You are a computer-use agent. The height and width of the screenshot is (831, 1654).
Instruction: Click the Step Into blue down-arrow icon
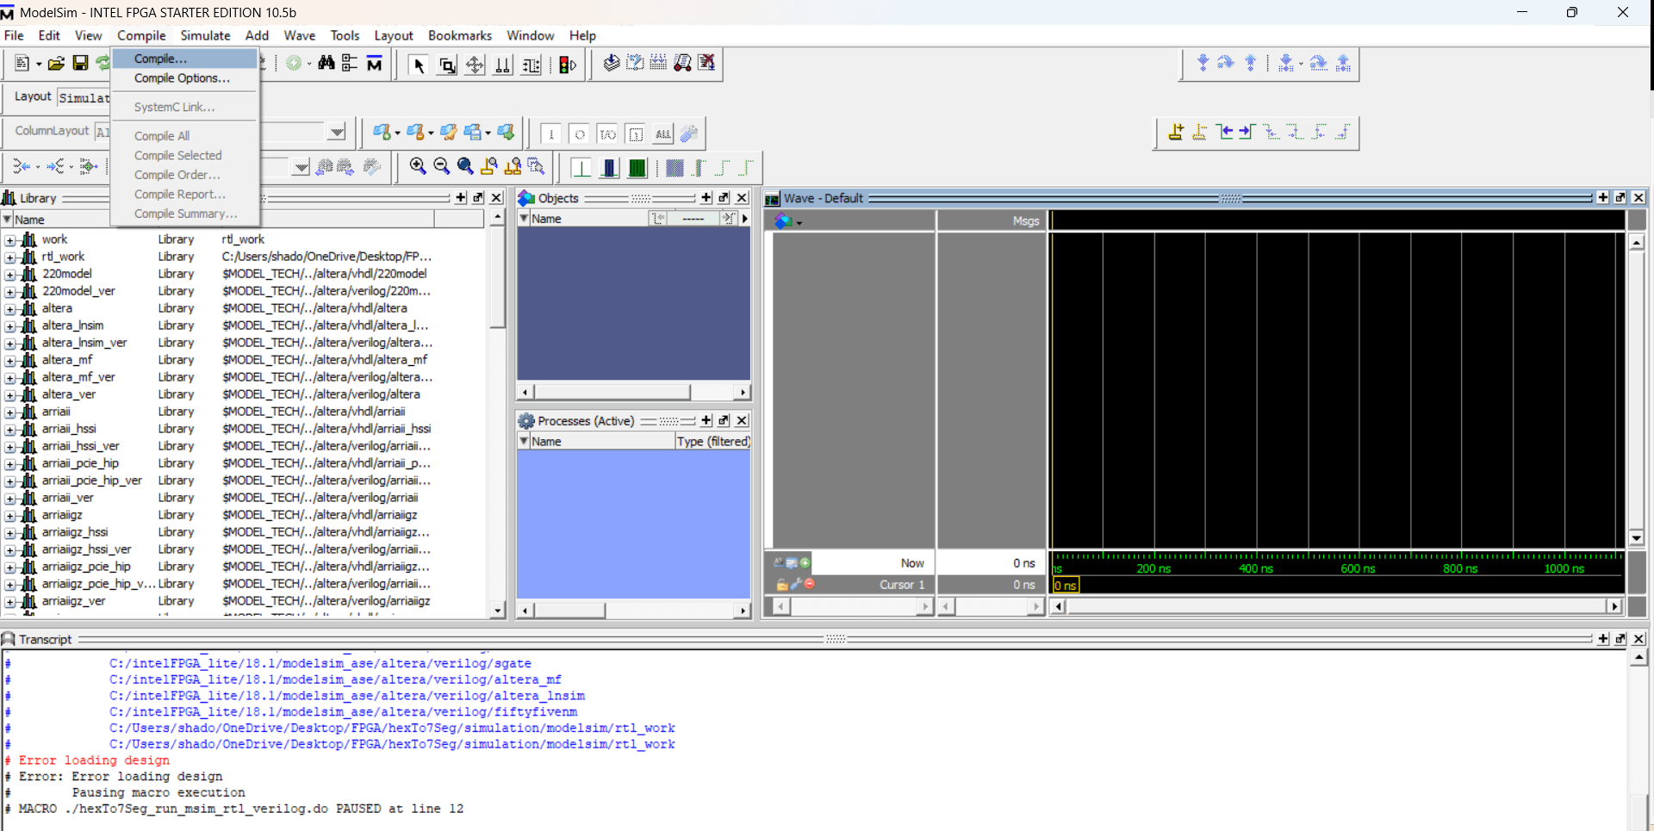coord(1203,63)
